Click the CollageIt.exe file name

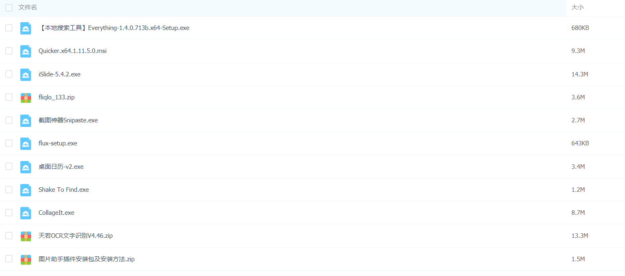pos(56,213)
